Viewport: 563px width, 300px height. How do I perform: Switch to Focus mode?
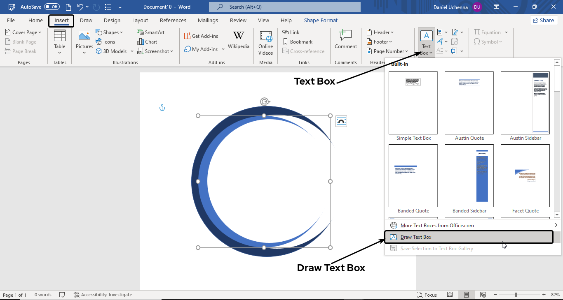[427, 295]
